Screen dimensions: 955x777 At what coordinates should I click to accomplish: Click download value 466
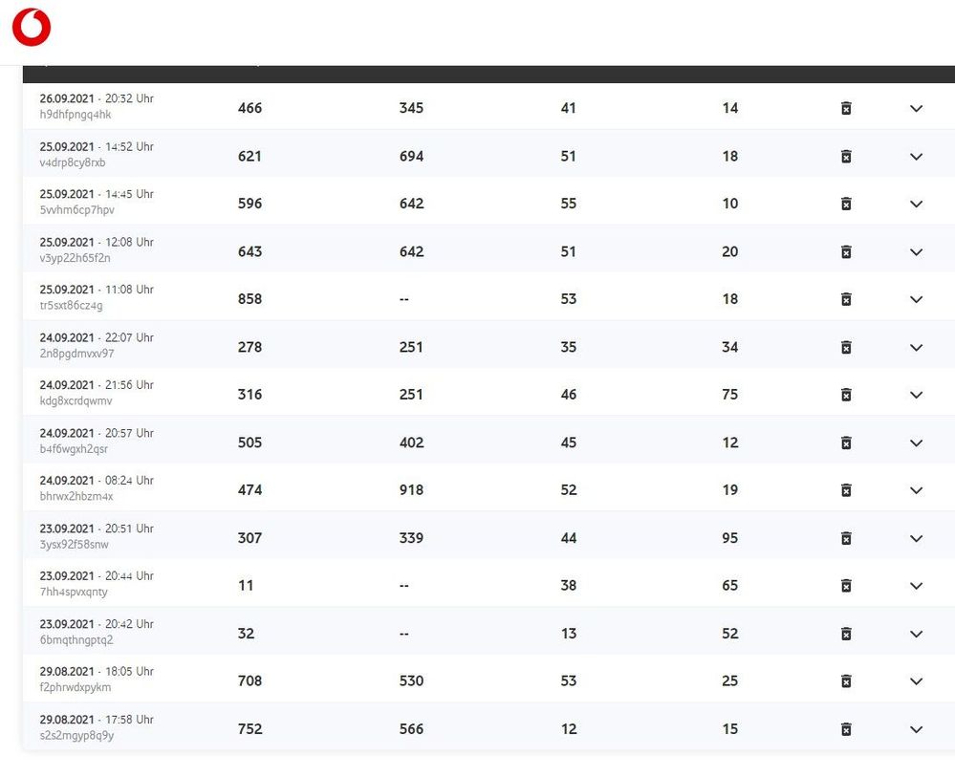[x=250, y=108]
